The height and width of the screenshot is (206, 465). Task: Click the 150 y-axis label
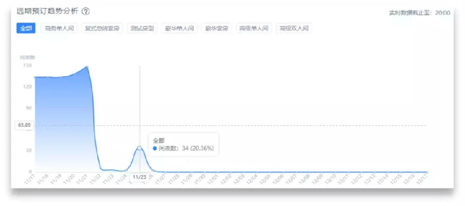(x=27, y=65)
